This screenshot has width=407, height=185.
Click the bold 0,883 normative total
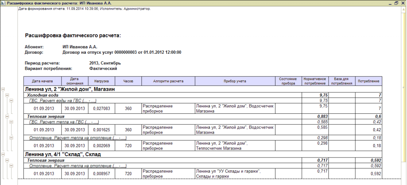click(x=315, y=117)
